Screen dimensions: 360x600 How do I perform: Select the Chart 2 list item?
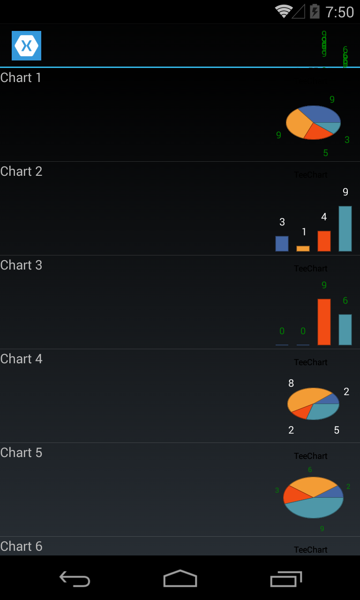pyautogui.click(x=180, y=209)
